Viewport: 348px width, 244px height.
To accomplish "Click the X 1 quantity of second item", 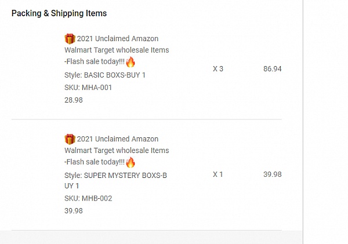I will (x=217, y=174).
